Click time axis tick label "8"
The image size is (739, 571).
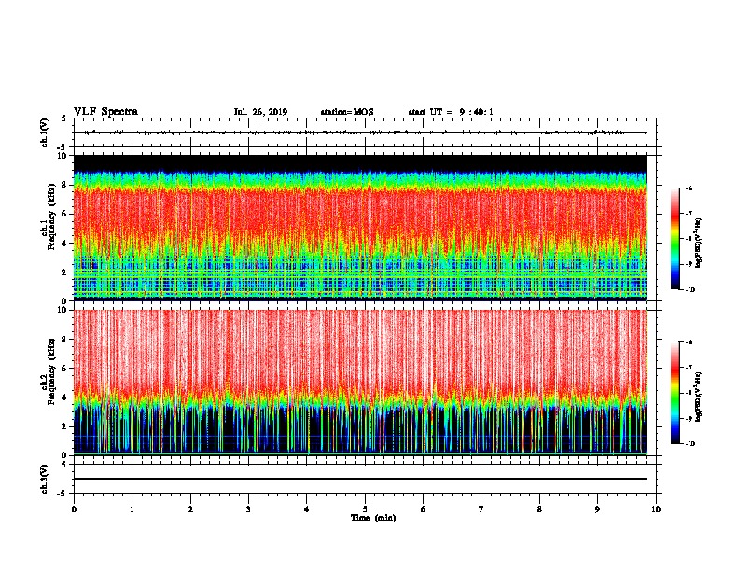tap(539, 509)
